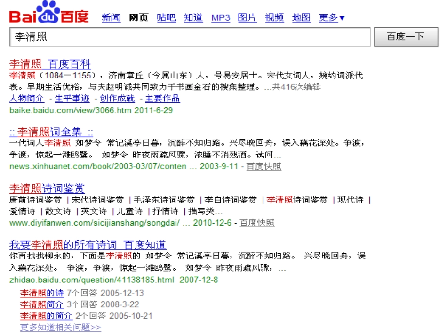Open the 知道 tab
This screenshot has width=447, height=335.
(193, 18)
